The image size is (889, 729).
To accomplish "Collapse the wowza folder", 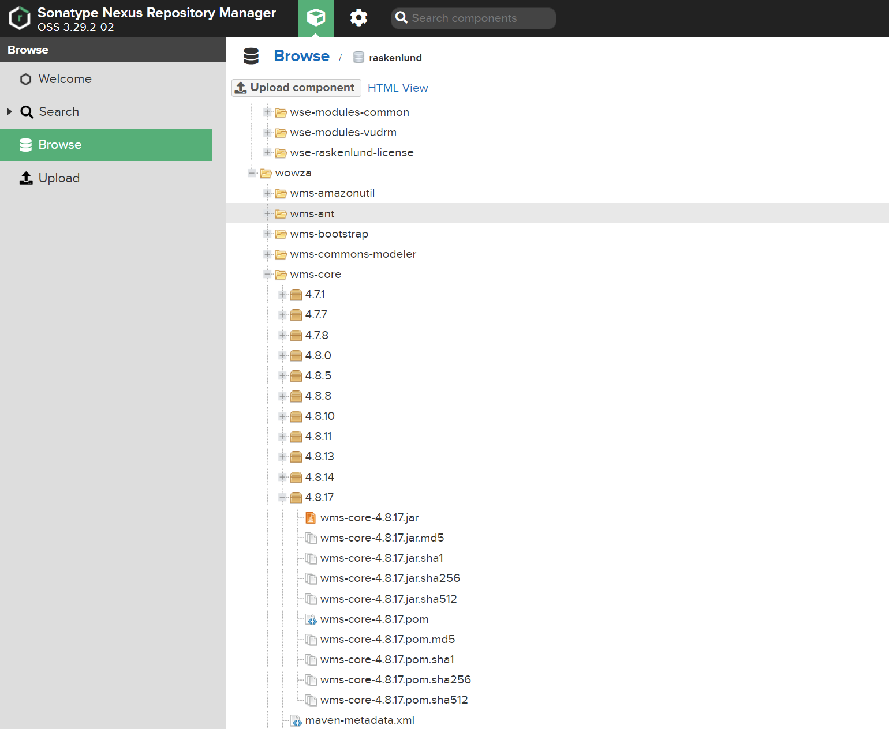I will tap(252, 172).
